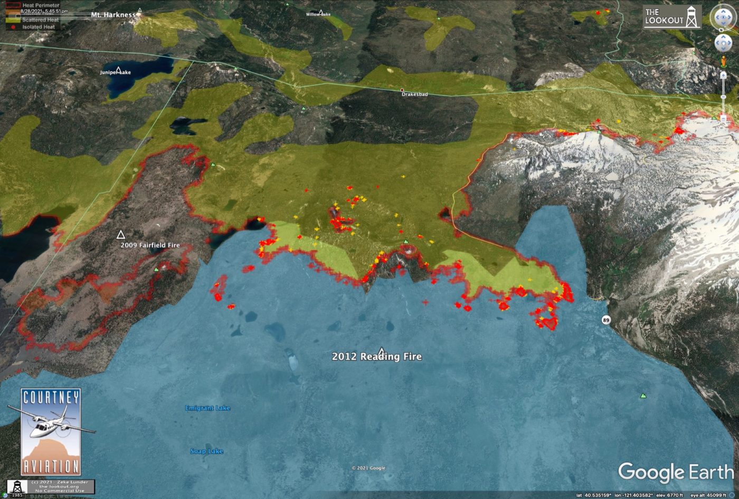The image size is (739, 499).
Task: Click the Soap Lake label
Action: pos(206,452)
